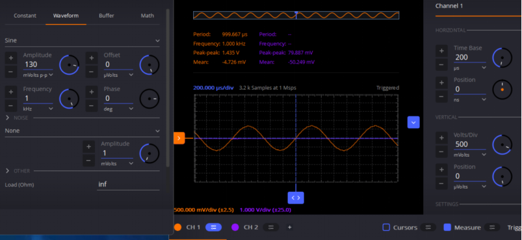Click the Amplitude value field showing 130
Image resolution: width=522 pixels, height=240 pixels.
(38, 64)
